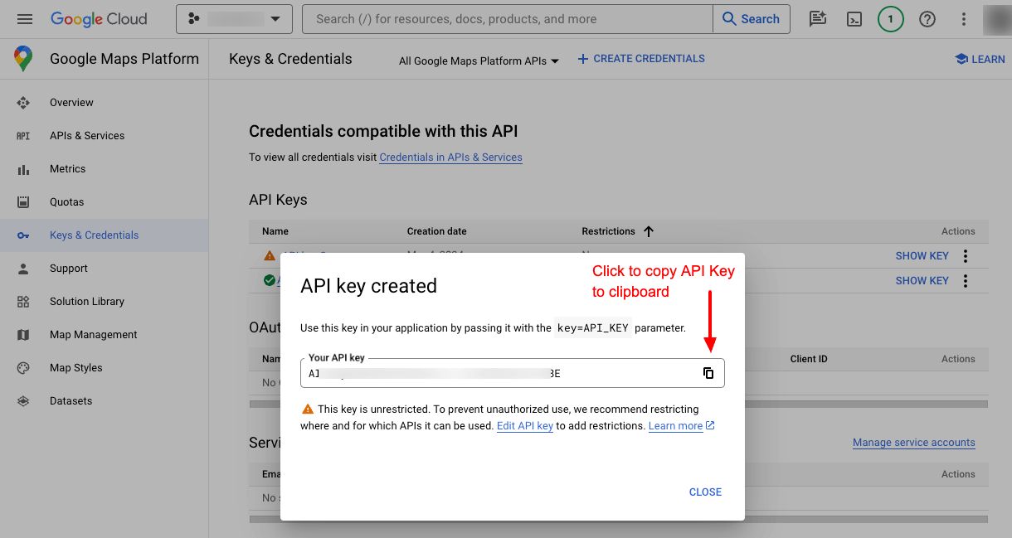
Task: Select the Google Maps Platform pin logo
Action: (x=23, y=59)
